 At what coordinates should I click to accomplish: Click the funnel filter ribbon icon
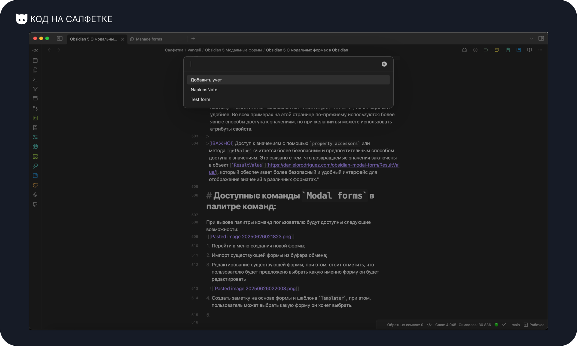[35, 89]
